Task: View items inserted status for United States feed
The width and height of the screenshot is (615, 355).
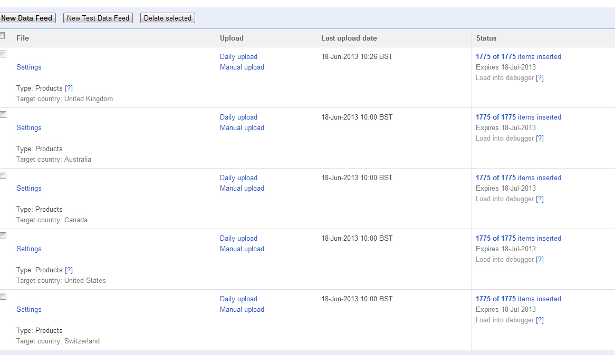Action: [x=518, y=239]
